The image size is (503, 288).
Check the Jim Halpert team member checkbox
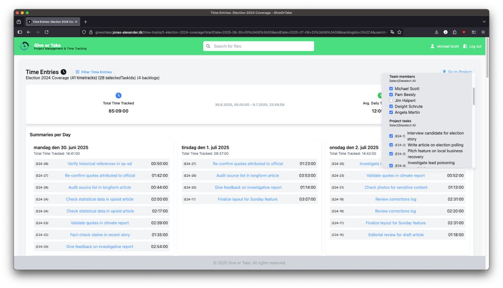[391, 101]
